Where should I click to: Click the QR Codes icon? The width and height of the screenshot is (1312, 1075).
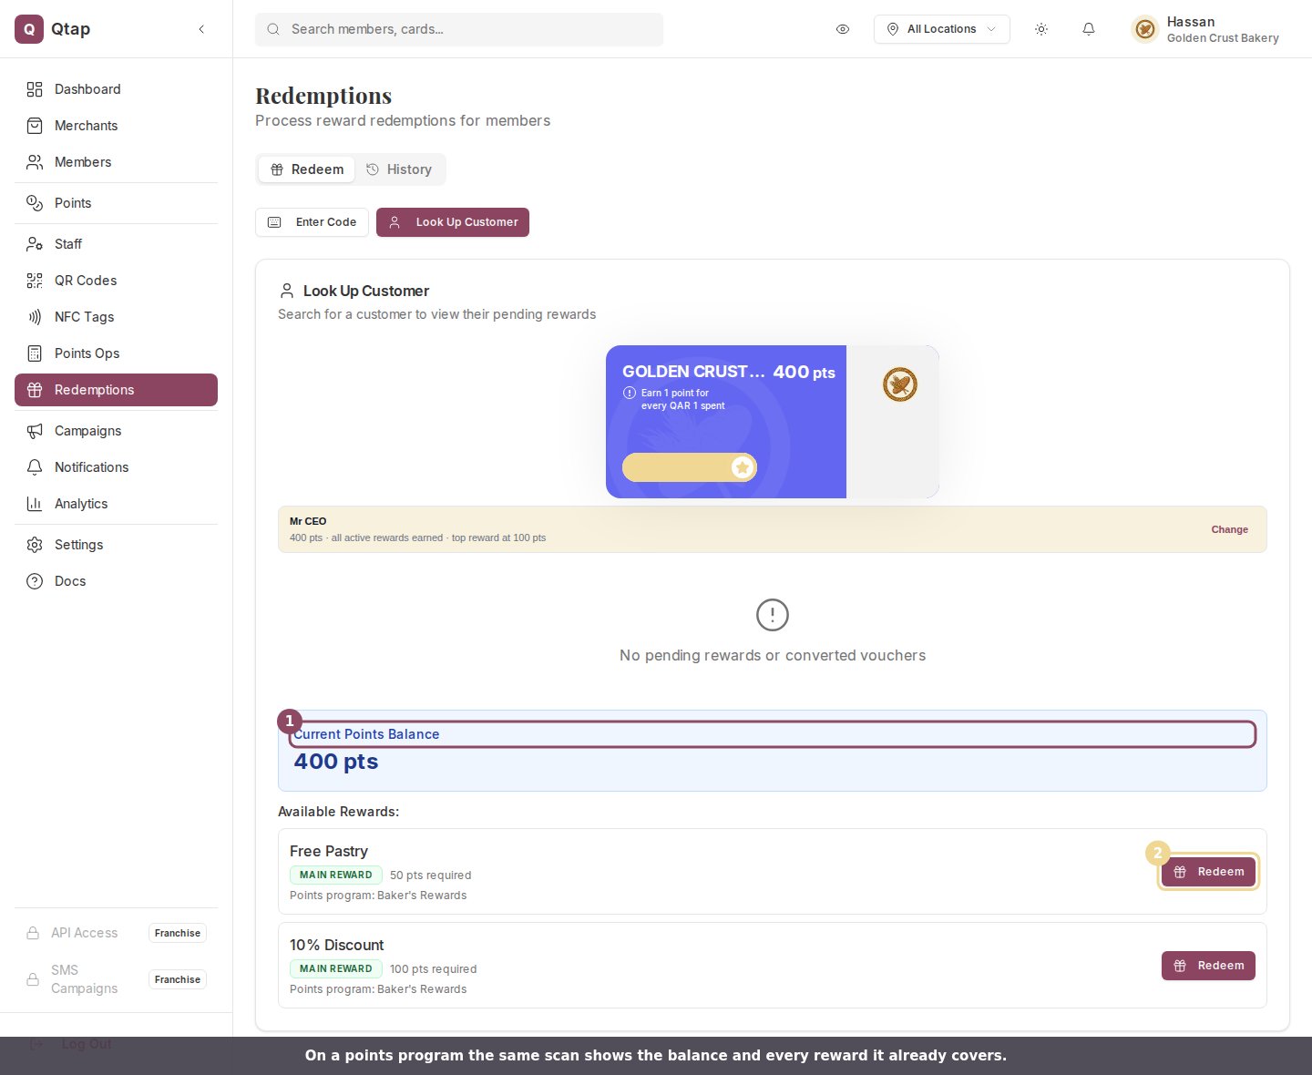(x=35, y=281)
